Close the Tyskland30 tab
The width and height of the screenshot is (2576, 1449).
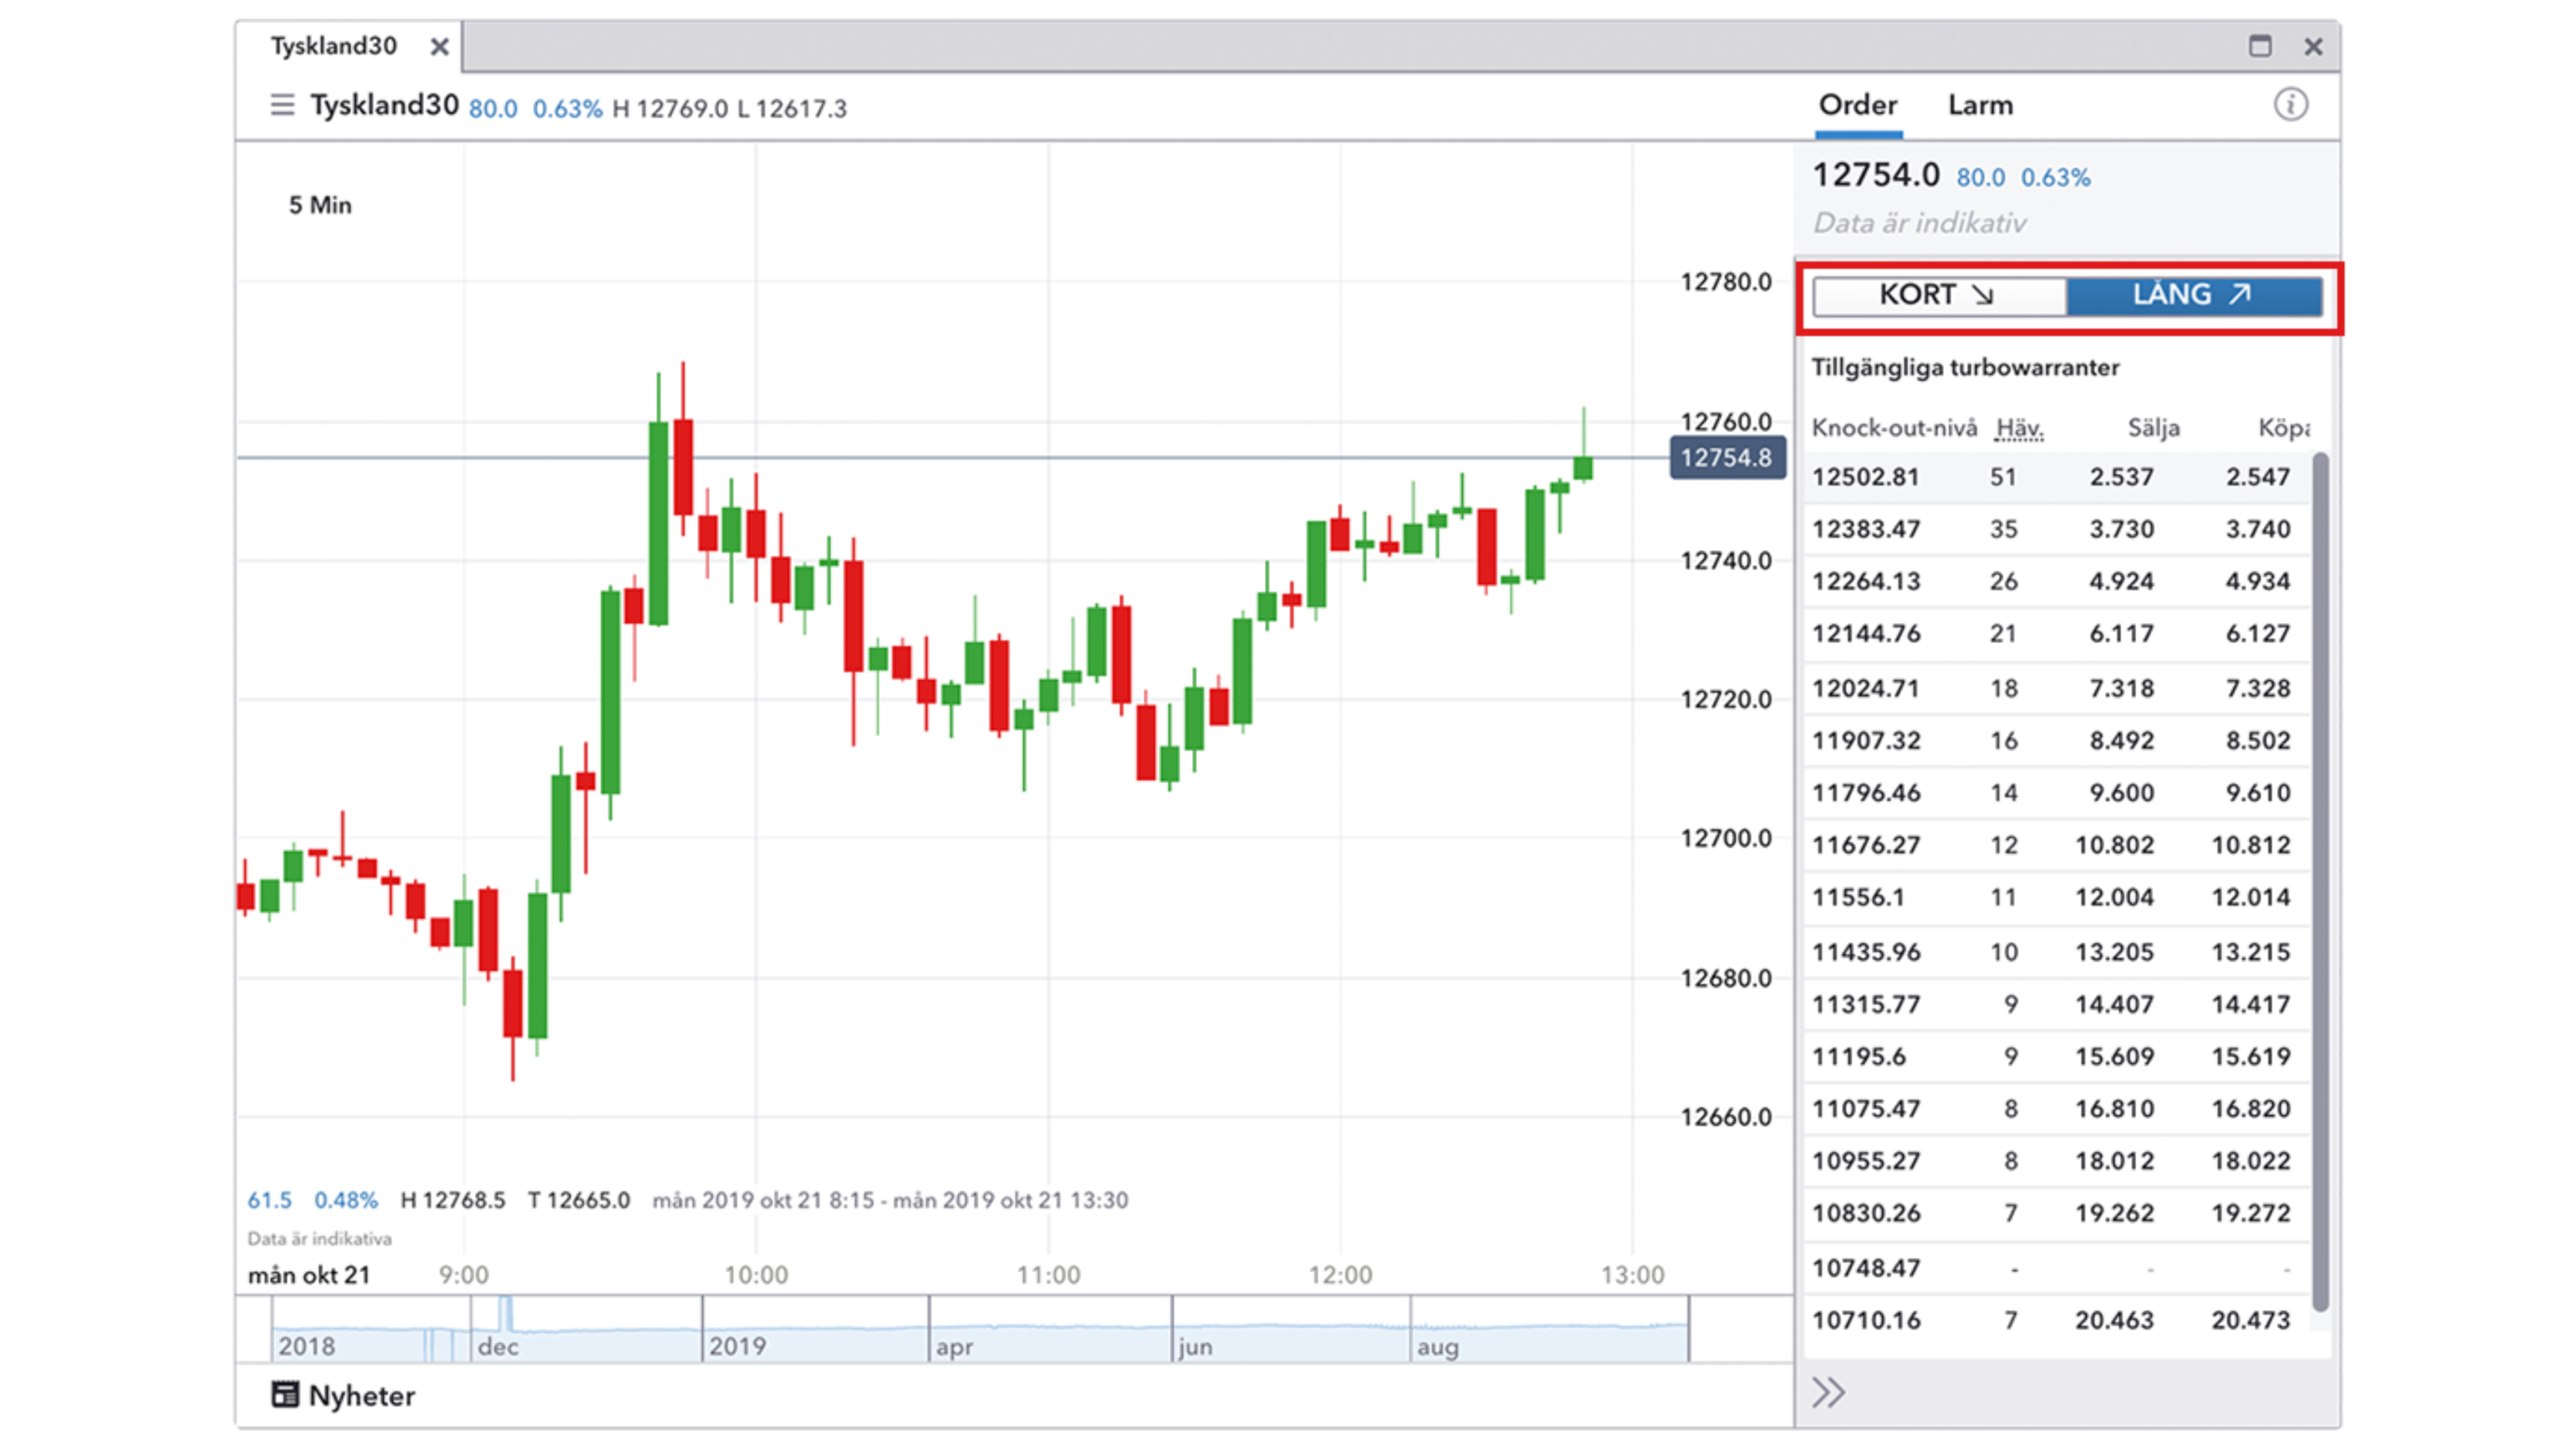coord(439,47)
